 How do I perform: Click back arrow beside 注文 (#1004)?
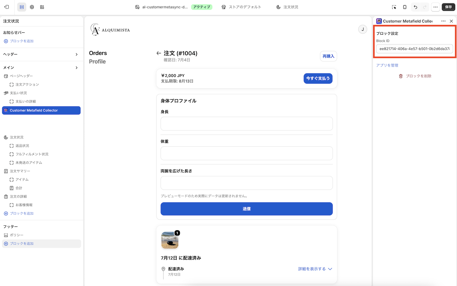[159, 53]
